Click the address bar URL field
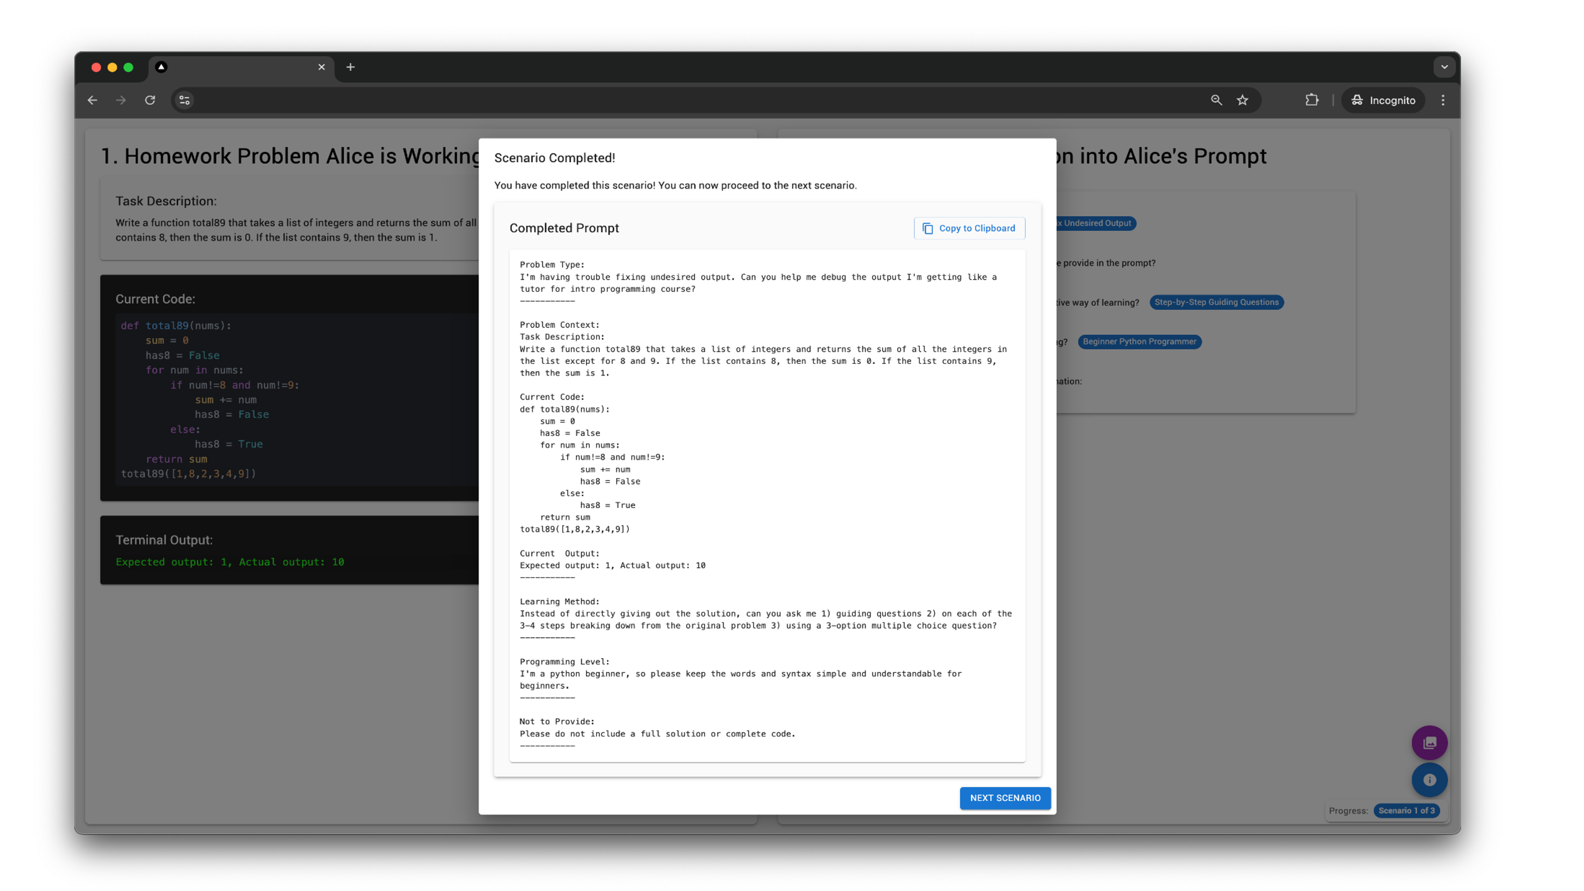This screenshot has width=1584, height=891. point(676,100)
